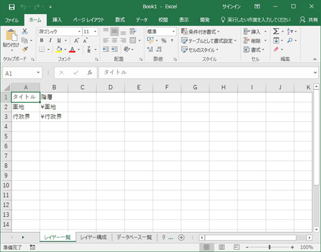Switch to the 挿入 ribbon tab
Image resolution: width=321 pixels, height=252 pixels.
pyautogui.click(x=57, y=20)
